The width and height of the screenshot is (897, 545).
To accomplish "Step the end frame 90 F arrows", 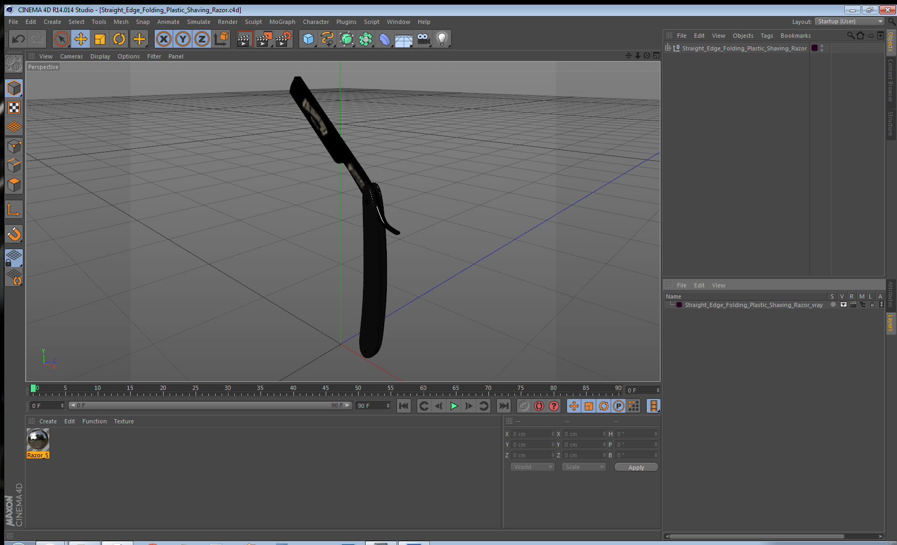I will [x=388, y=406].
